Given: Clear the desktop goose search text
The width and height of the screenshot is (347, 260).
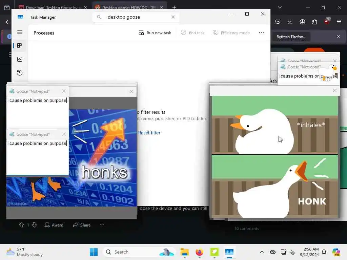Looking at the screenshot, I should tap(173, 17).
